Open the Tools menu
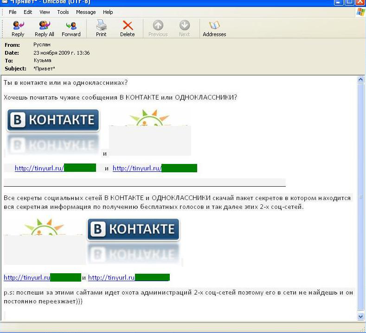 click(x=63, y=12)
